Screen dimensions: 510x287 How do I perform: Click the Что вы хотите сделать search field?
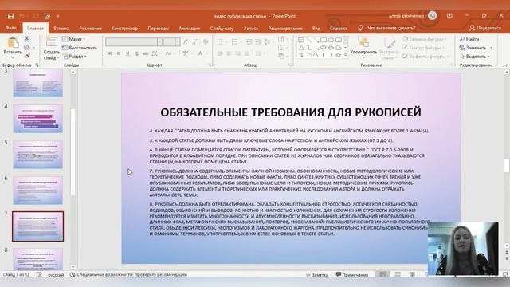[x=391, y=29]
